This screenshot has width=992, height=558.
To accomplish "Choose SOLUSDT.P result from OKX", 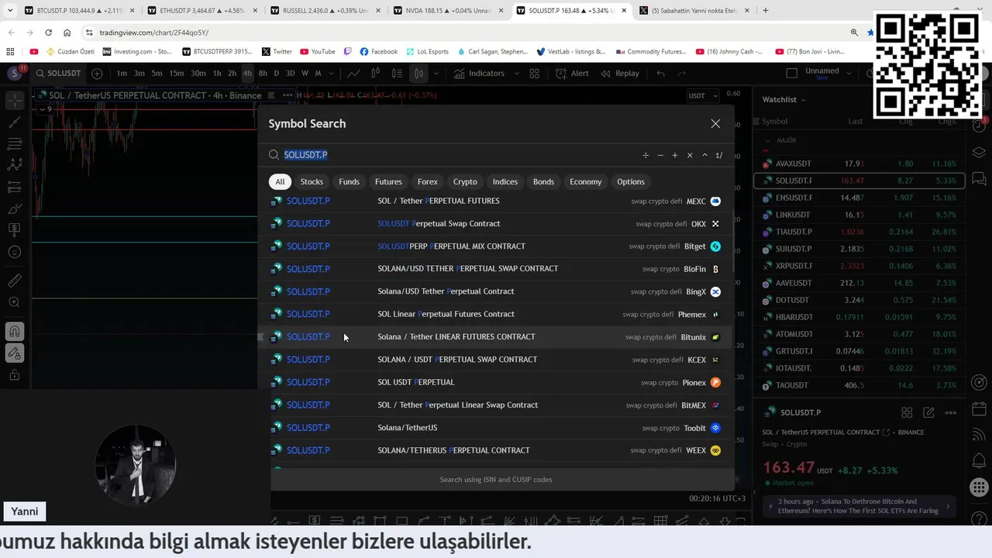I will (496, 224).
